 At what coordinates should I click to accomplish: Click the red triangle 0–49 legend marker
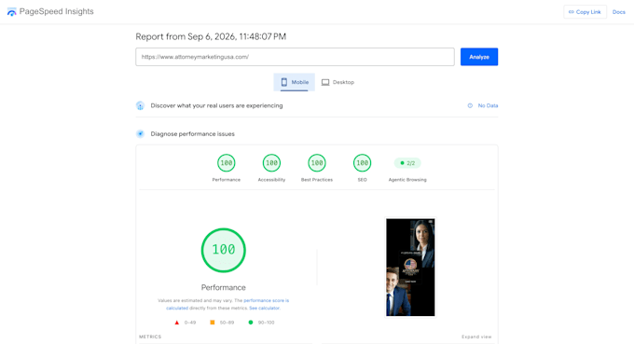(x=177, y=323)
